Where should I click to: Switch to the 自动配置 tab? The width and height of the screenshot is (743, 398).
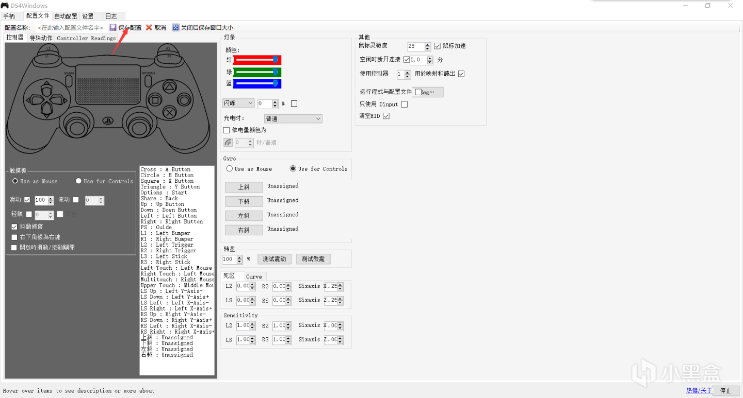point(66,16)
